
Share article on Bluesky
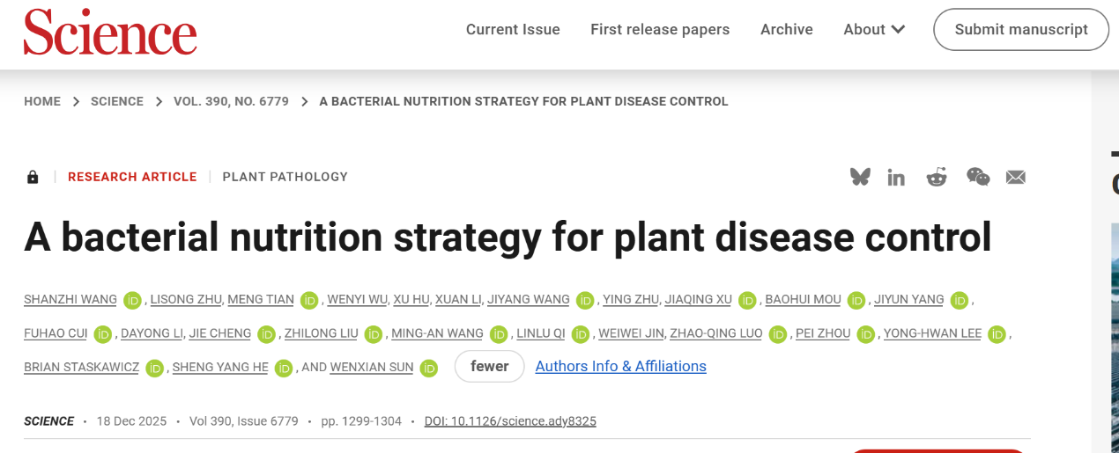pyautogui.click(x=860, y=177)
